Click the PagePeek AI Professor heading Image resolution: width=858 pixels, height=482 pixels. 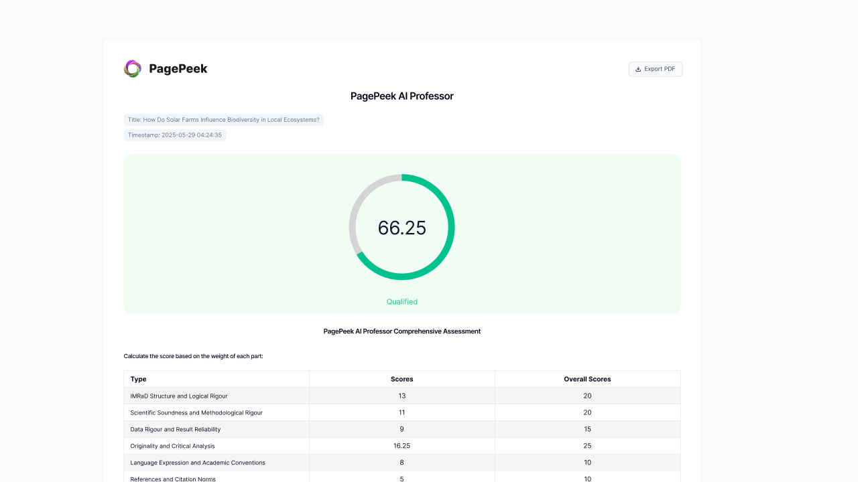(402, 96)
